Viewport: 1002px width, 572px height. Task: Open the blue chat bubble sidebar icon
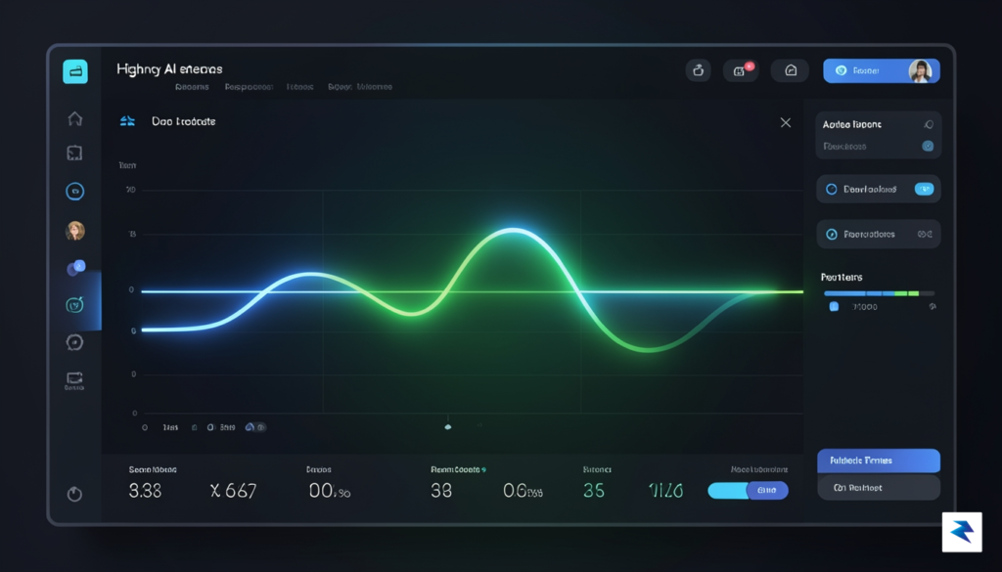76,267
